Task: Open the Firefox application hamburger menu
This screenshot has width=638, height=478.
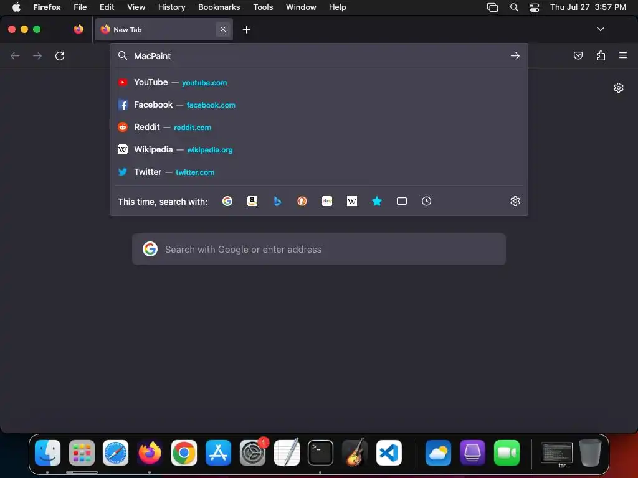Action: click(x=623, y=55)
